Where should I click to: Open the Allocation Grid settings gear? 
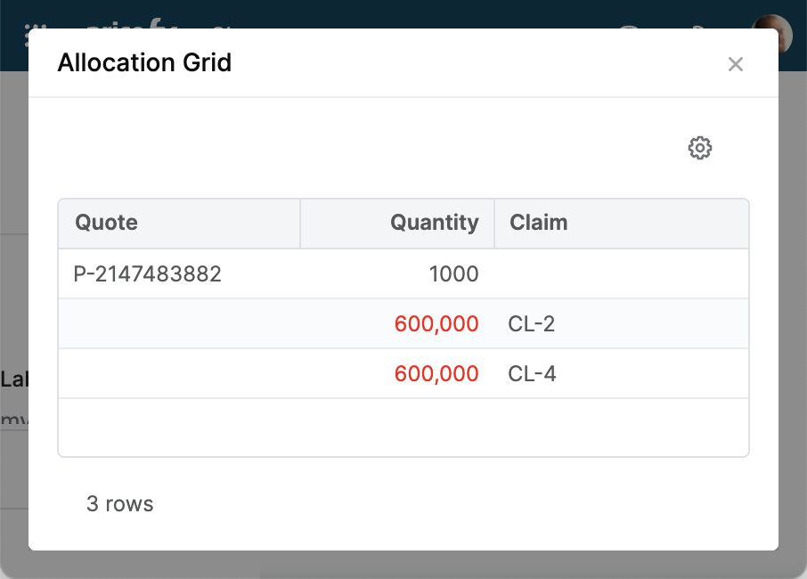(700, 148)
